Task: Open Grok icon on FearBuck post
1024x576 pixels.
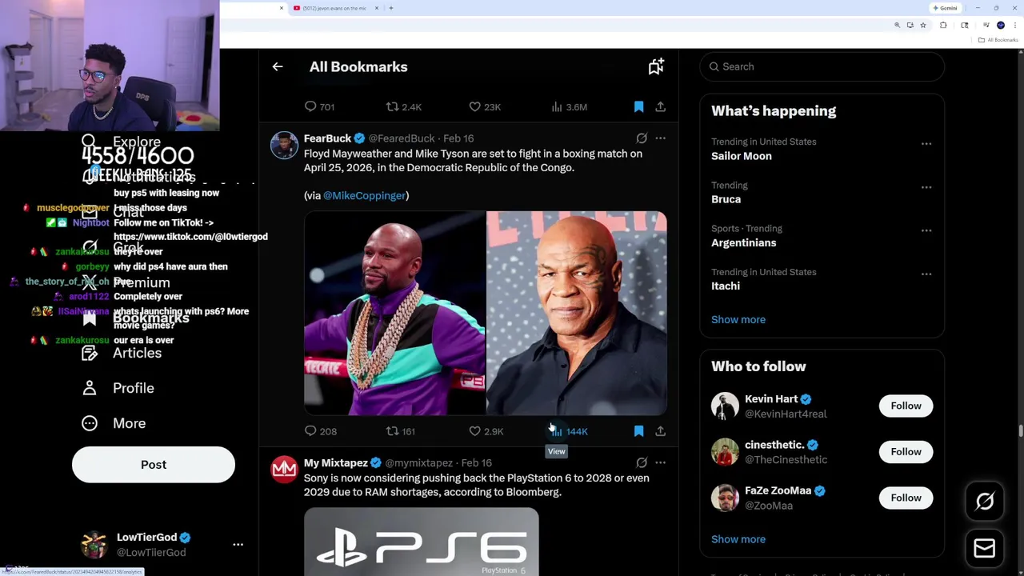Action: point(642,138)
